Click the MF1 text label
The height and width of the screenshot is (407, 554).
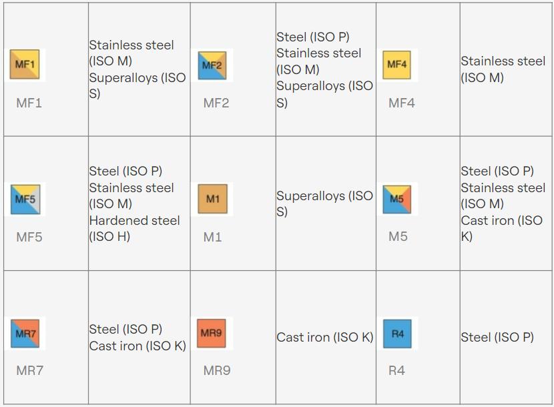coord(29,103)
